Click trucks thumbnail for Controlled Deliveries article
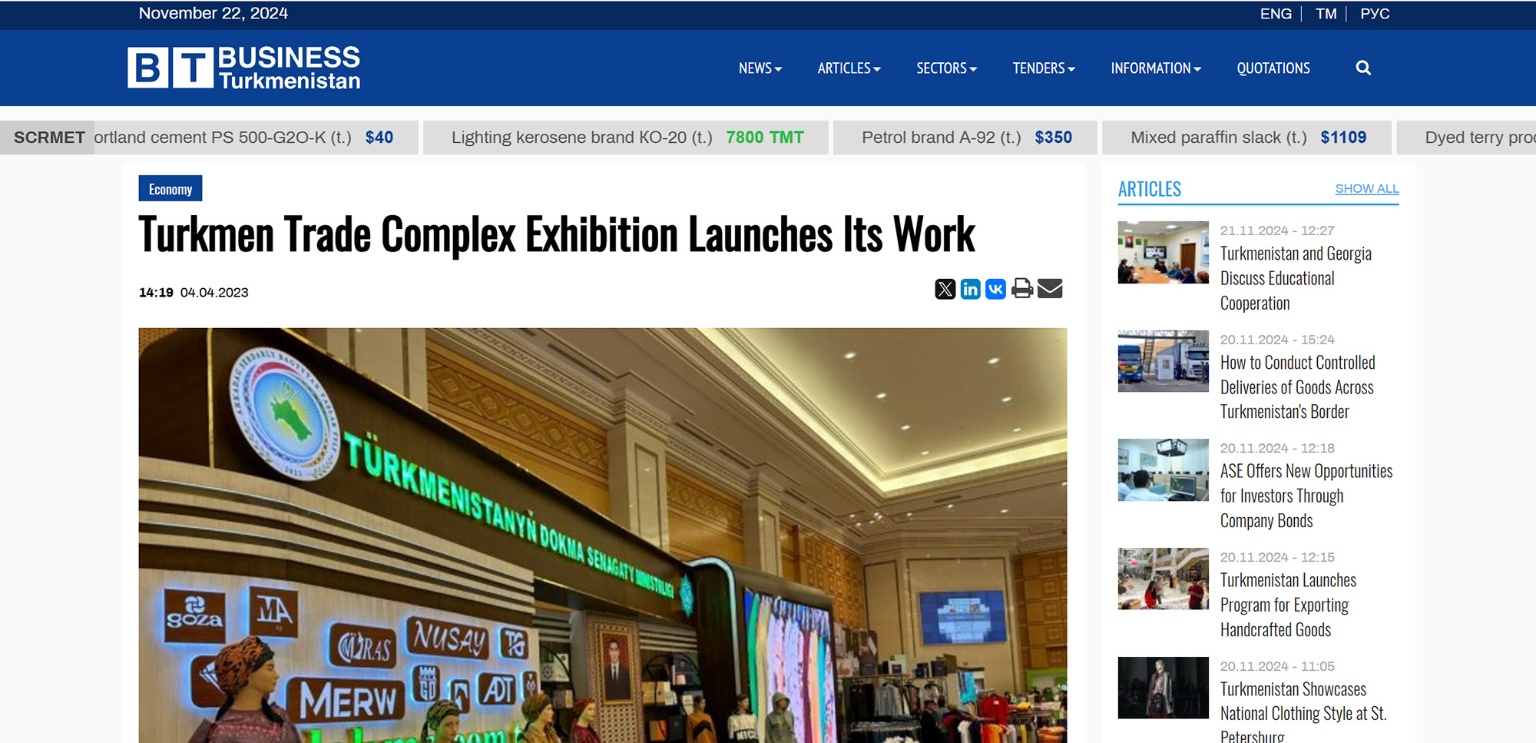Screen dimensions: 1536x743 pos(1164,361)
